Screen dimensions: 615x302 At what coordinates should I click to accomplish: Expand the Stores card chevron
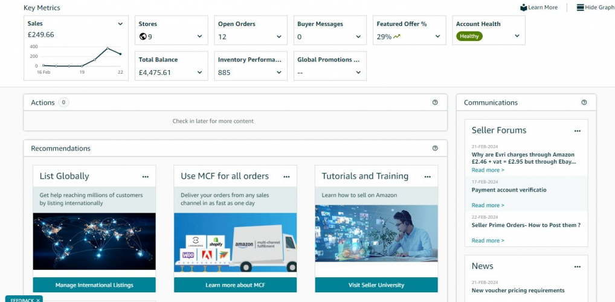tap(199, 36)
